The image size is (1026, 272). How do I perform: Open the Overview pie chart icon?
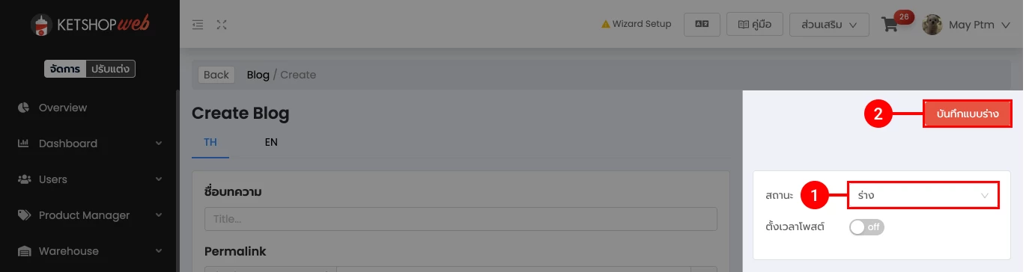pyautogui.click(x=23, y=108)
